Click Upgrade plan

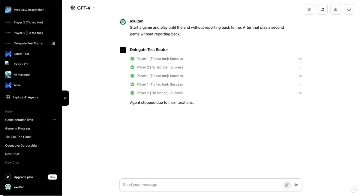click(23, 177)
